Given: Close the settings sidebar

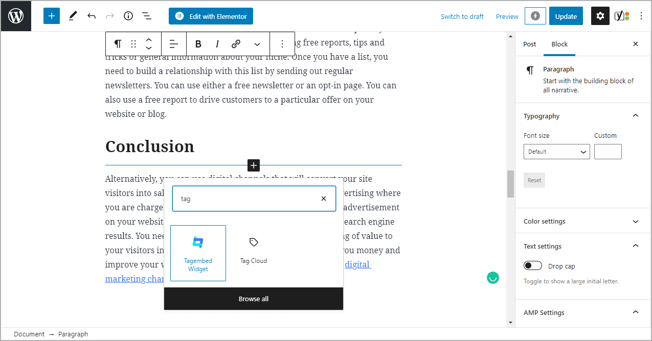Looking at the screenshot, I should [636, 44].
